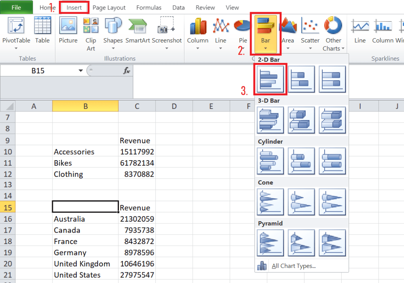Switch to the Page Layout tab
This screenshot has height=283, width=404.
click(x=109, y=7)
